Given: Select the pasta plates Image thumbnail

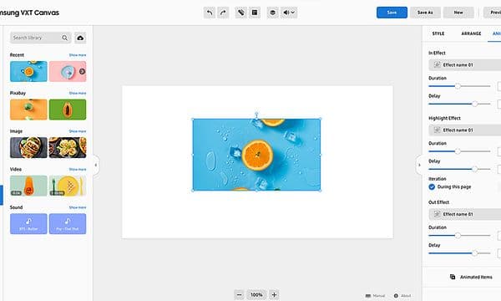Looking at the screenshot, I should pyautogui.click(x=68, y=147).
